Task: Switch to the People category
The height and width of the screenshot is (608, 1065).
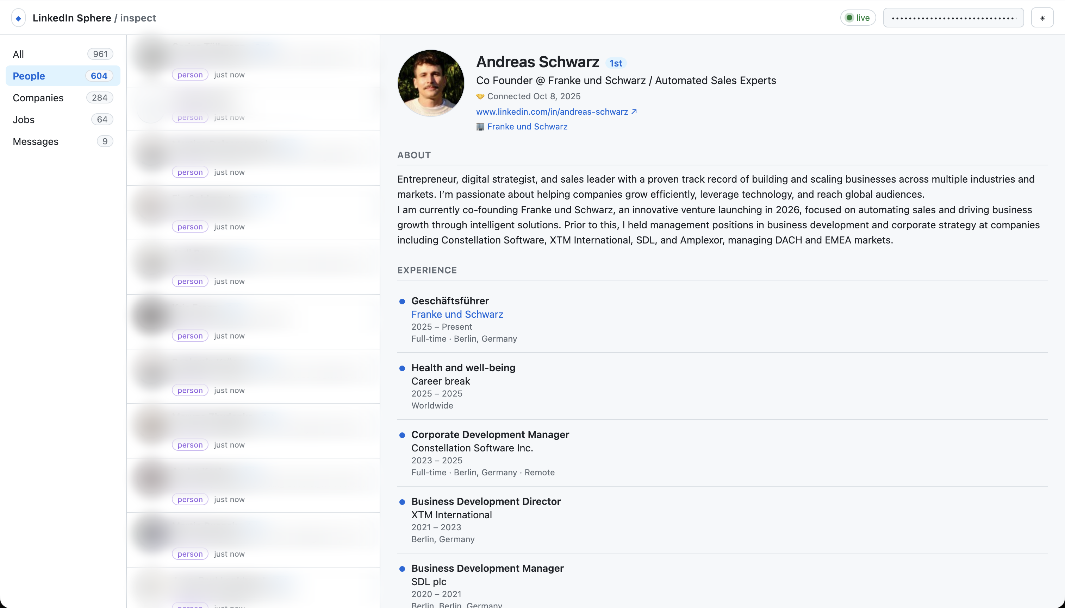Action: pyautogui.click(x=63, y=76)
